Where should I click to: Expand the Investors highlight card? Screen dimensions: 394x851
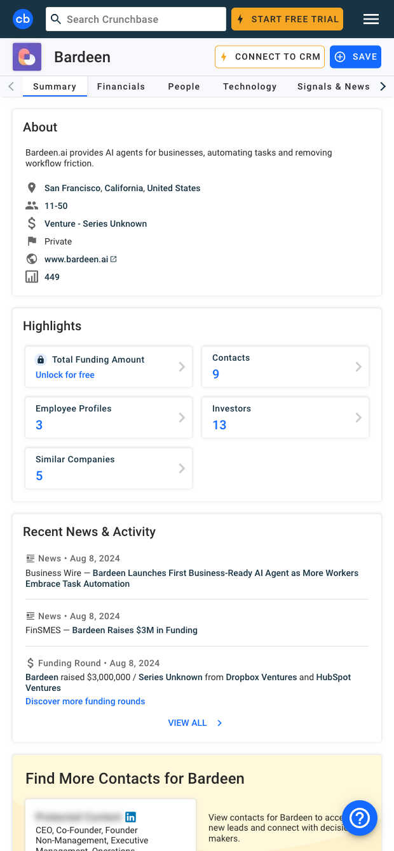(x=358, y=417)
